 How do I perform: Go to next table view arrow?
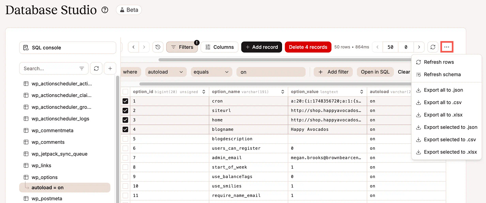coord(144,47)
